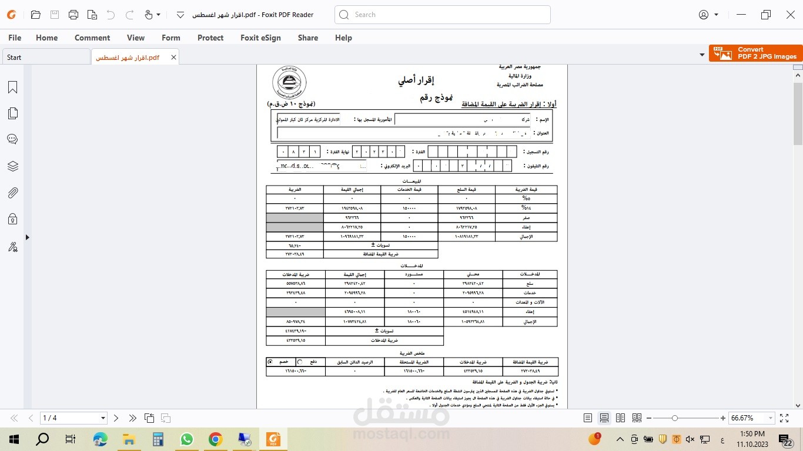Open the Protect ribbon tab
Image resolution: width=803 pixels, height=451 pixels.
(210, 38)
